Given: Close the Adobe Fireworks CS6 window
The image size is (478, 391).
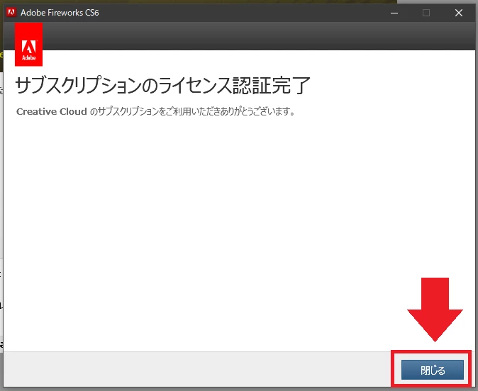Looking at the screenshot, I should click(x=458, y=13).
